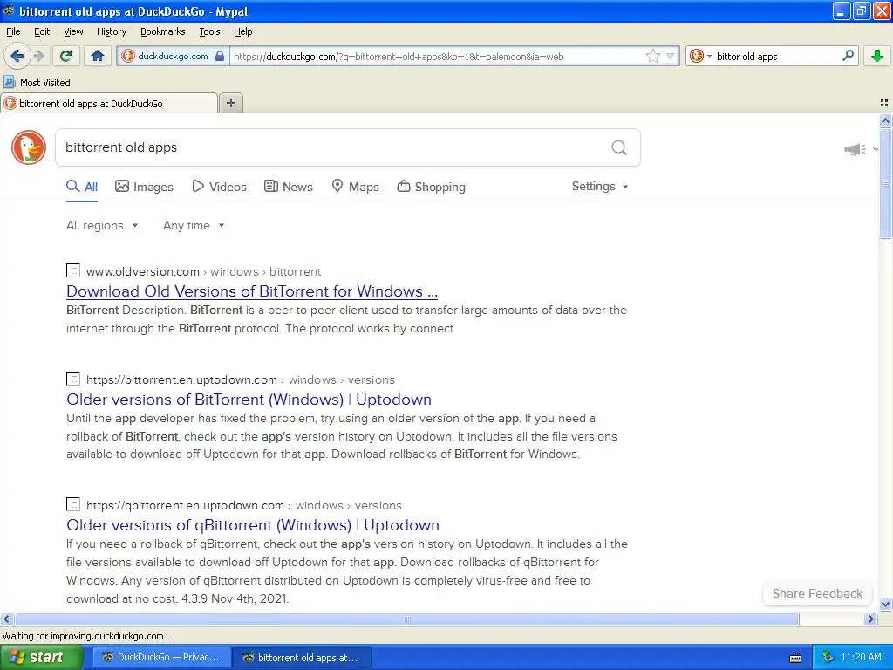893x670 pixels.
Task: Switch to News results
Action: click(288, 187)
